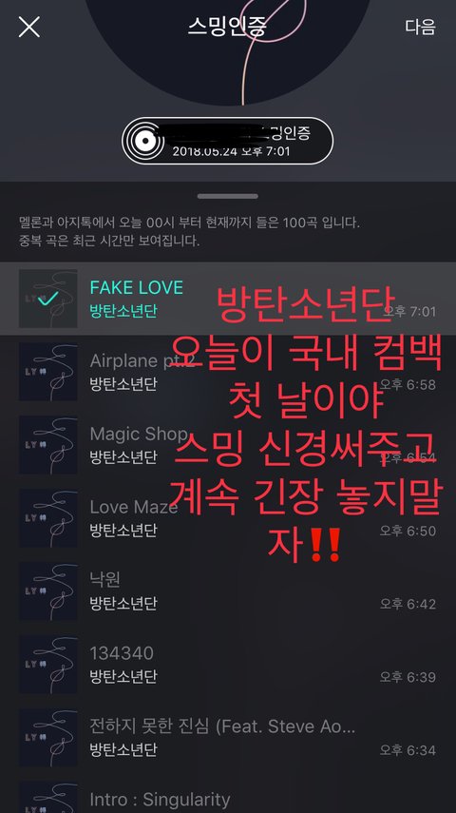Tap 방탄소년단 artist under 134340

123,677
